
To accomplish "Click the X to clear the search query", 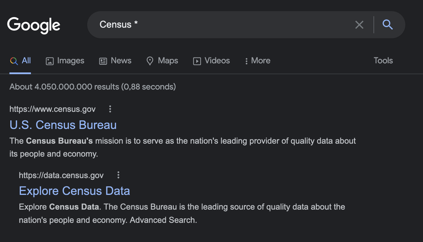I will coord(359,25).
